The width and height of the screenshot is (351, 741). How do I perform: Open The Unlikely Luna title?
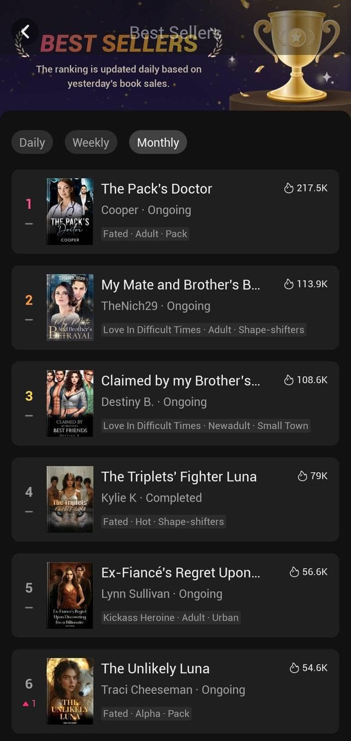coord(155,669)
